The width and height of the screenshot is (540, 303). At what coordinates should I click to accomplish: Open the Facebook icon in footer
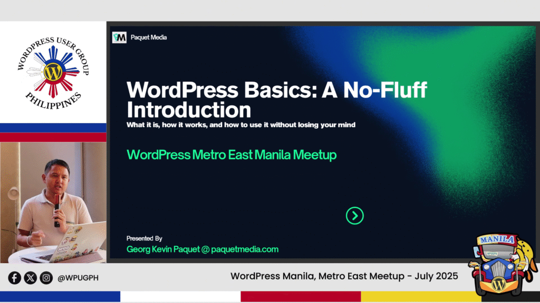click(15, 278)
